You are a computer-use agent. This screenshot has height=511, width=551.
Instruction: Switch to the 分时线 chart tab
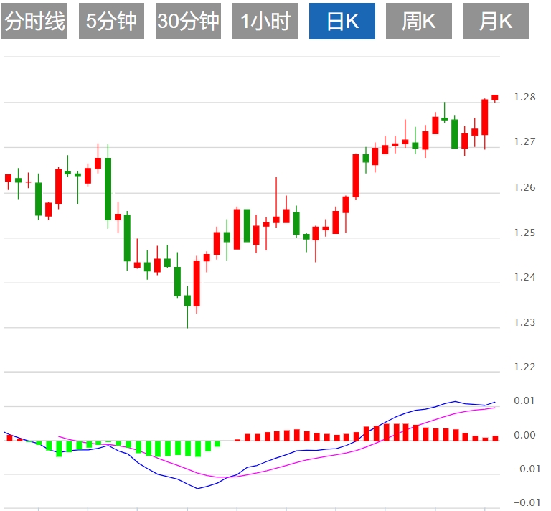[34, 21]
